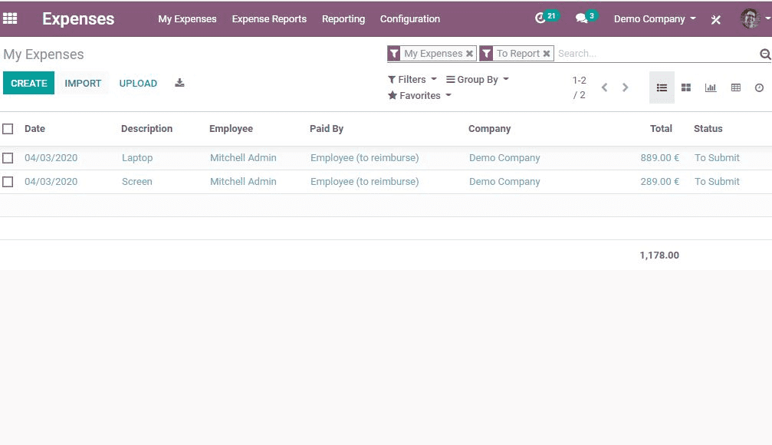This screenshot has width=772, height=445.
Task: Click the search magnifier icon
Action: (x=765, y=54)
